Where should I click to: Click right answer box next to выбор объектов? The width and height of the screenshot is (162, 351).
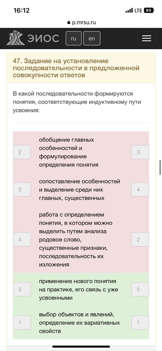coord(140,323)
